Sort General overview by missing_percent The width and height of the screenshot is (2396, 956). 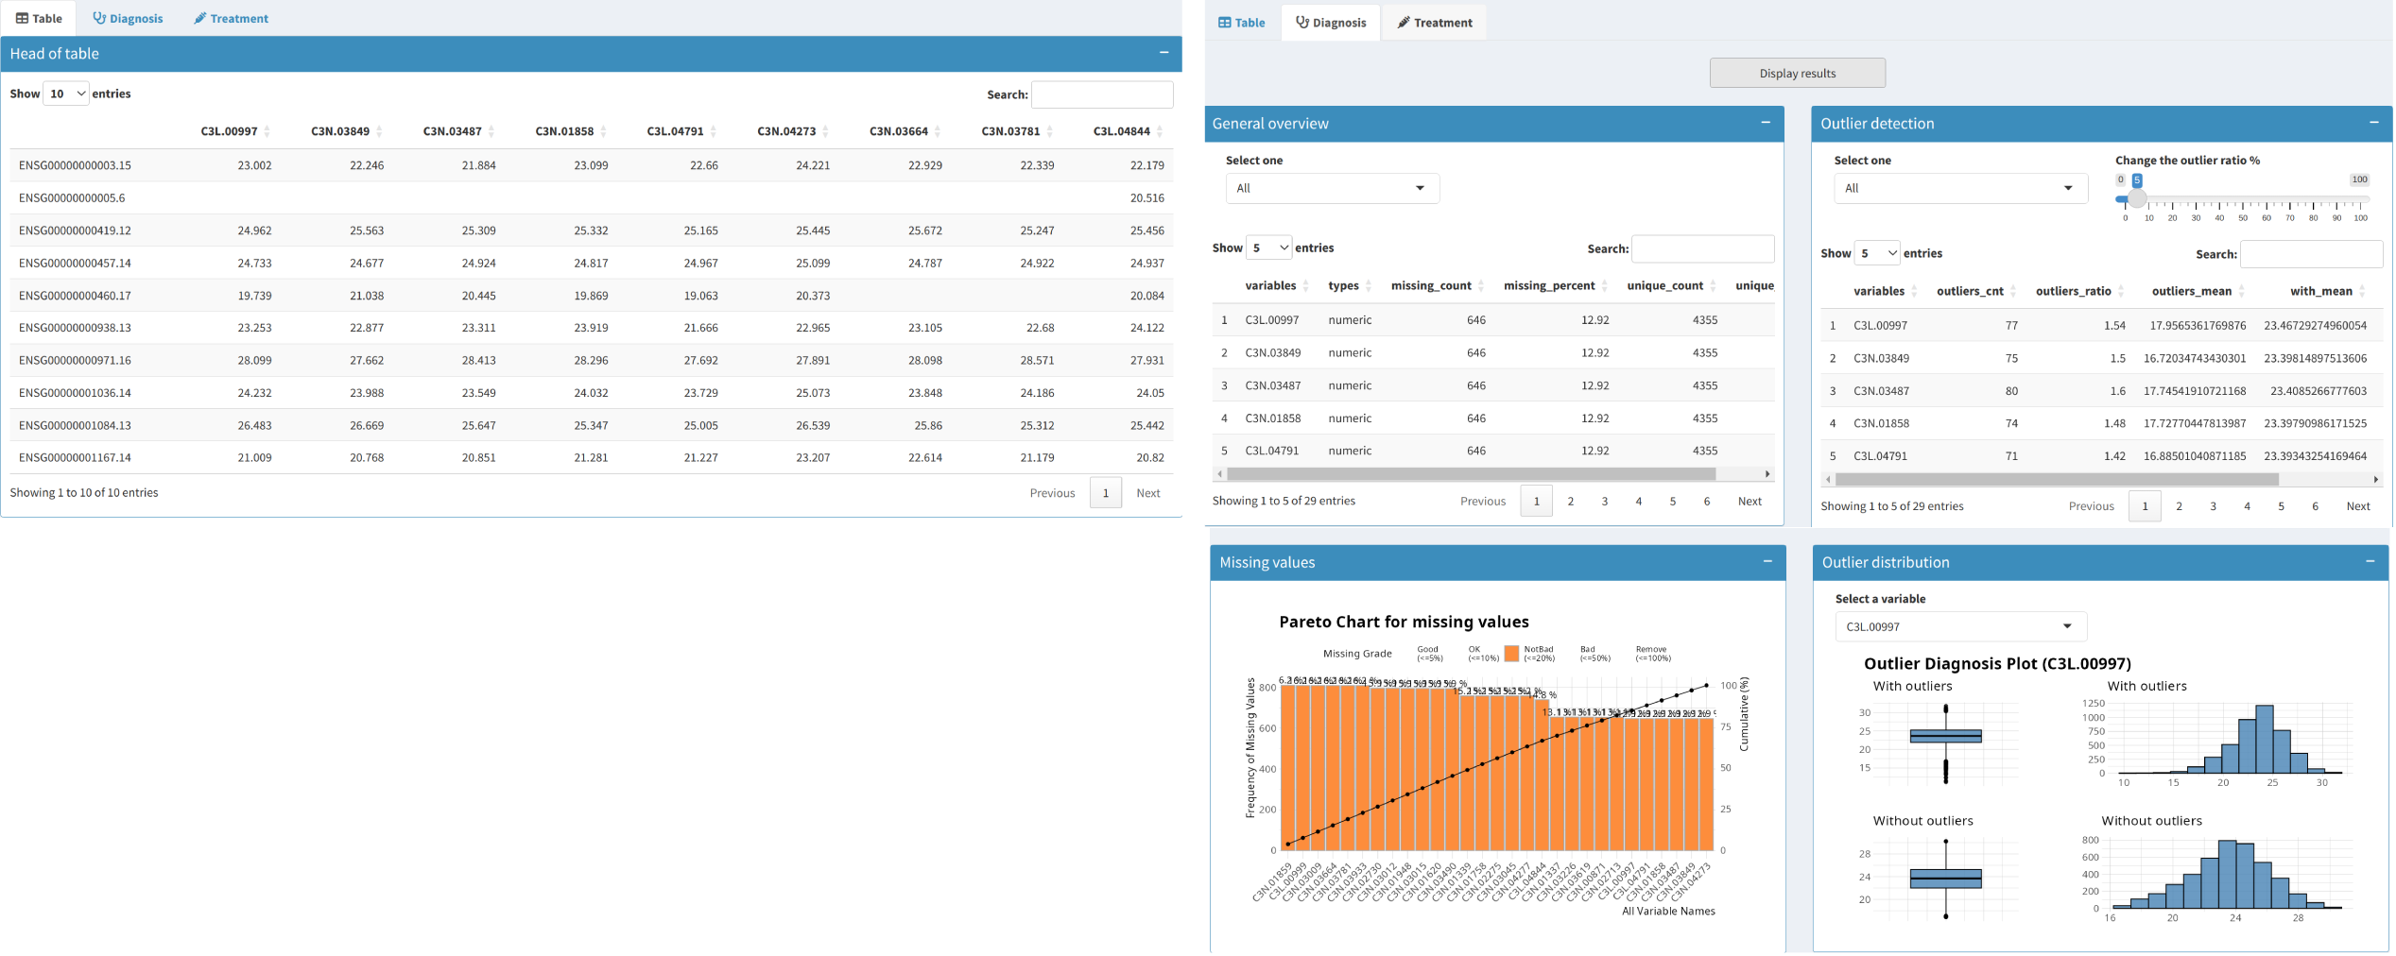1556,286
